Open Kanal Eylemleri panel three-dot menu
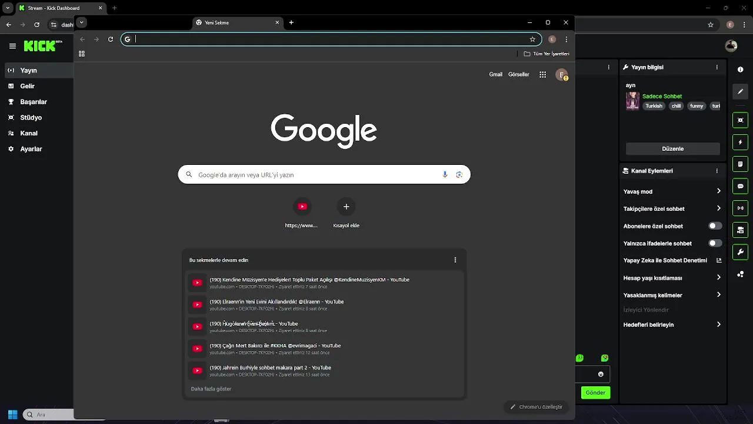 (717, 171)
